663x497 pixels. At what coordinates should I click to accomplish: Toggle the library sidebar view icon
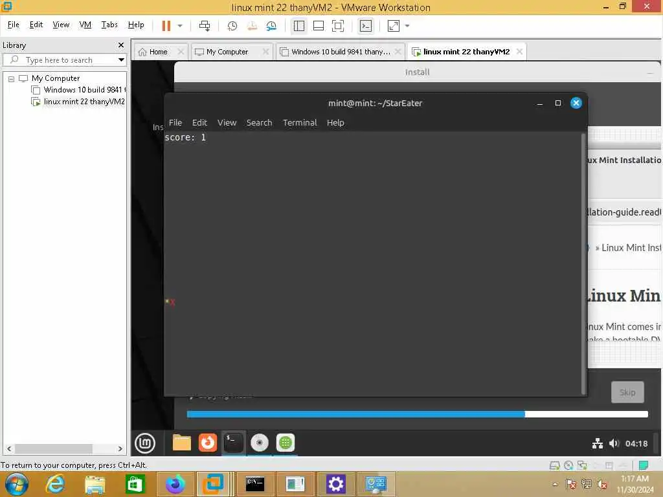[x=299, y=26]
